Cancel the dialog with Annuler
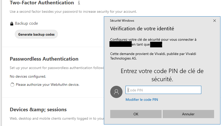 (188, 114)
